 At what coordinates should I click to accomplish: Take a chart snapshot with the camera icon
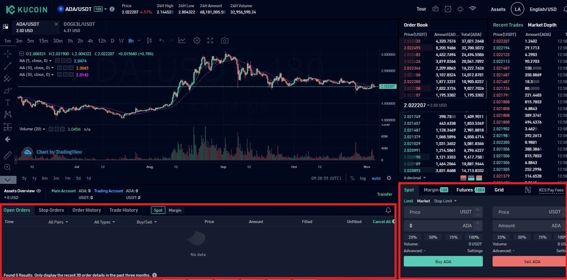pyautogui.click(x=225, y=40)
